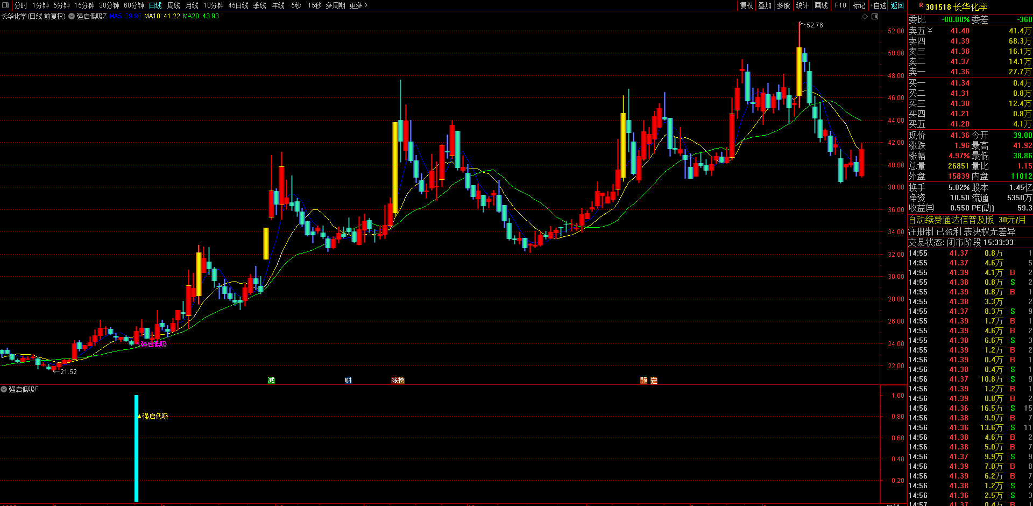Toggle the left side panel icon
The image size is (1033, 506).
click(6, 5)
